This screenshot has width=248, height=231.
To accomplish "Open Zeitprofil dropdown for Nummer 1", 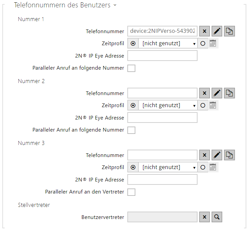I will point(168,44).
